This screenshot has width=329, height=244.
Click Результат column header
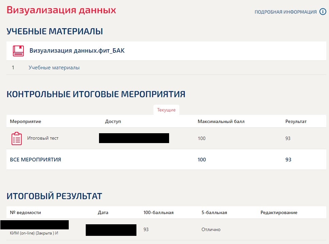(296, 121)
